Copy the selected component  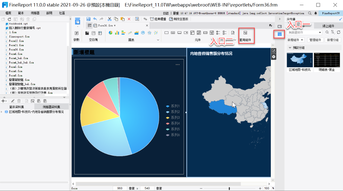click(116, 19)
